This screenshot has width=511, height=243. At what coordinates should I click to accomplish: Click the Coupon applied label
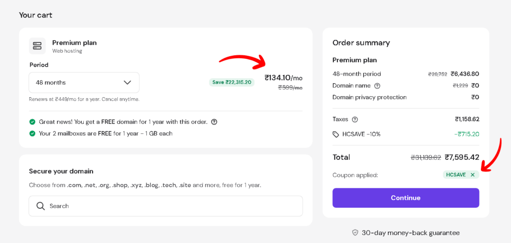click(x=355, y=175)
